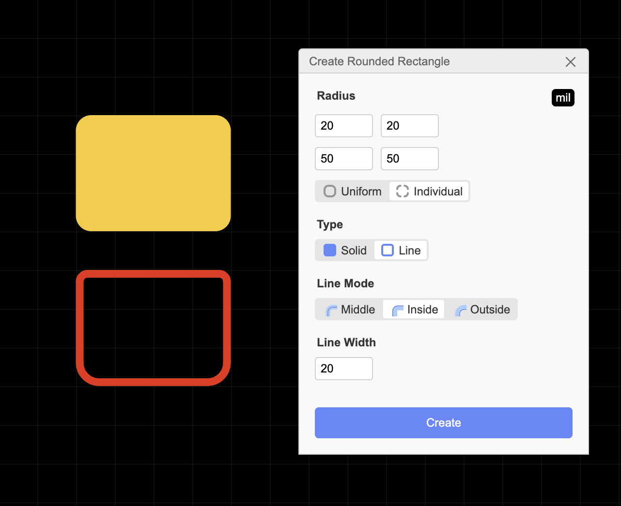Edit the second radius field in the 20 row

click(x=410, y=126)
